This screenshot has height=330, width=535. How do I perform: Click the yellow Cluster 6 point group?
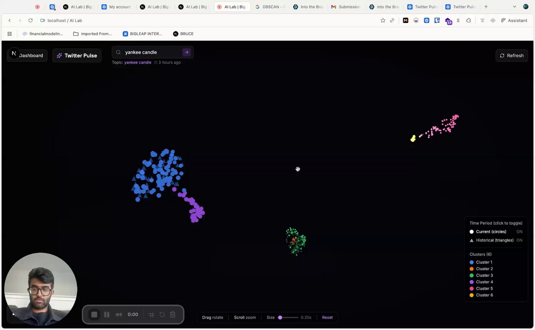click(x=413, y=138)
